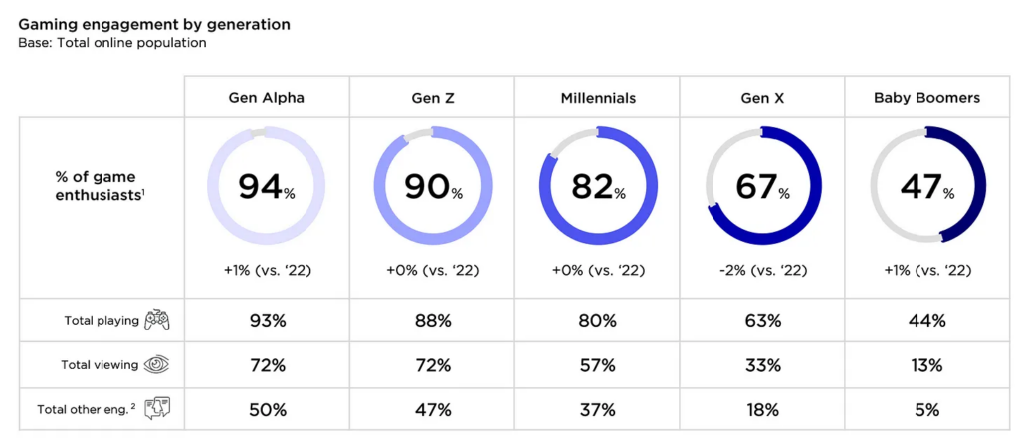Click the Gen Alpha 94% donut chart
The image size is (1019, 447).
(x=266, y=185)
